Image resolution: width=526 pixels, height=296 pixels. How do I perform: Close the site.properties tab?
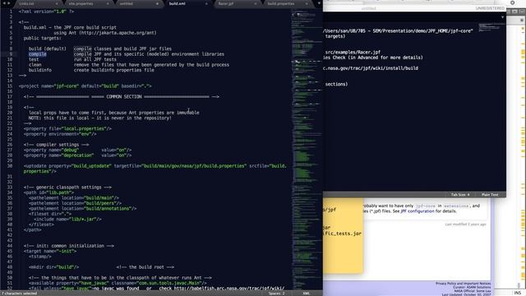[108, 3]
